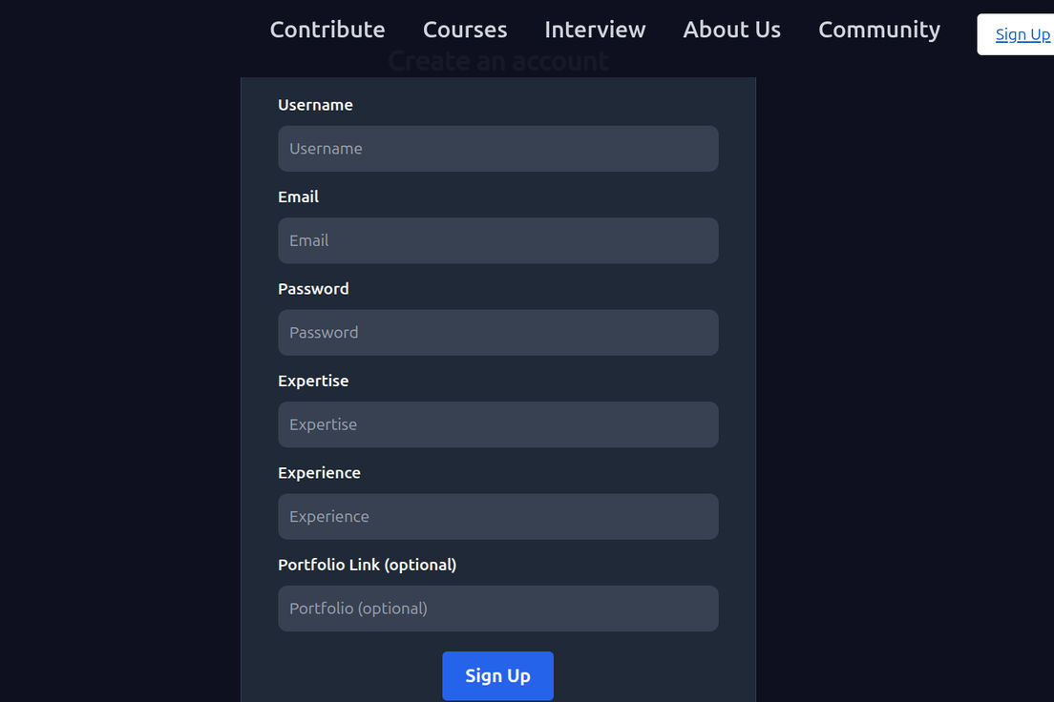1054x702 pixels.
Task: Focus the Expertise input box
Action: coord(497,424)
